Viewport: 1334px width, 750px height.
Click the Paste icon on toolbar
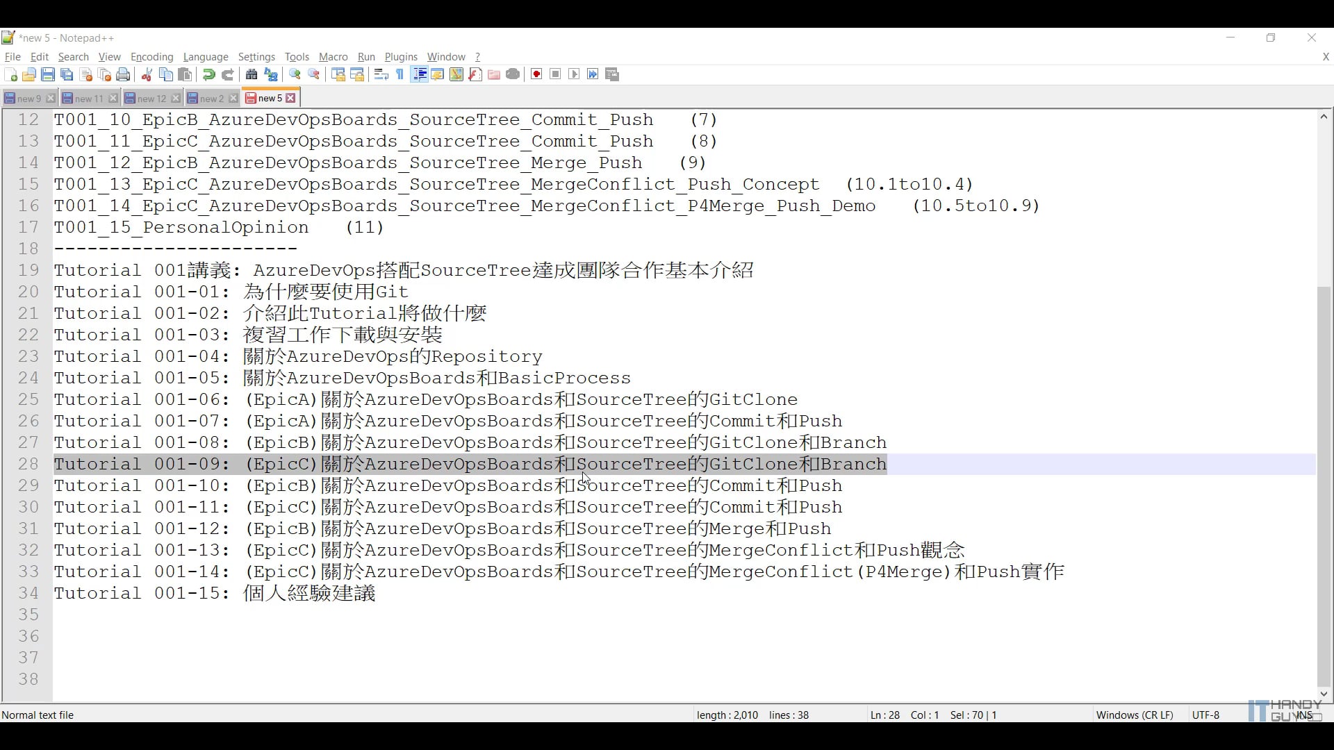184,74
